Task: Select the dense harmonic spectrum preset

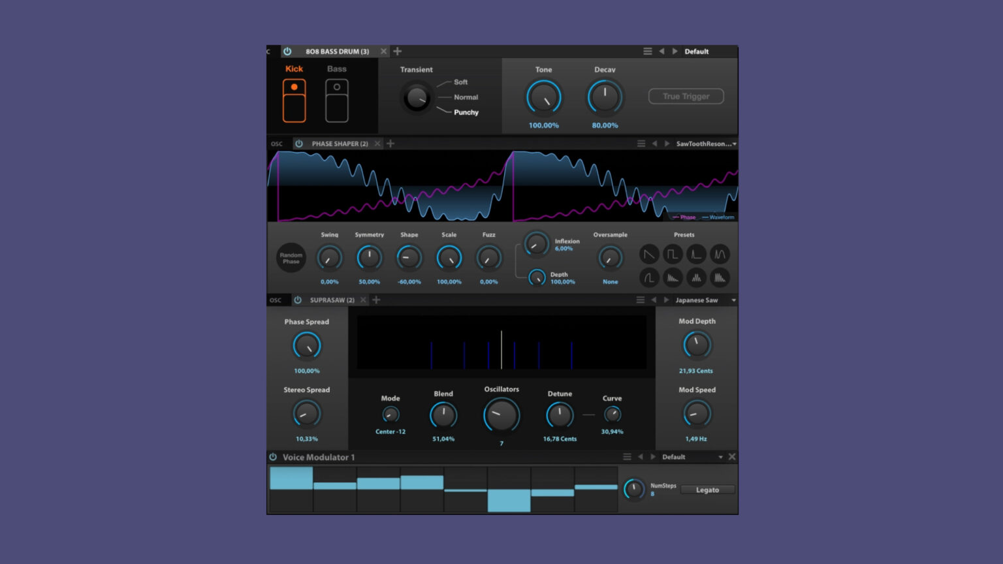Action: tap(720, 277)
